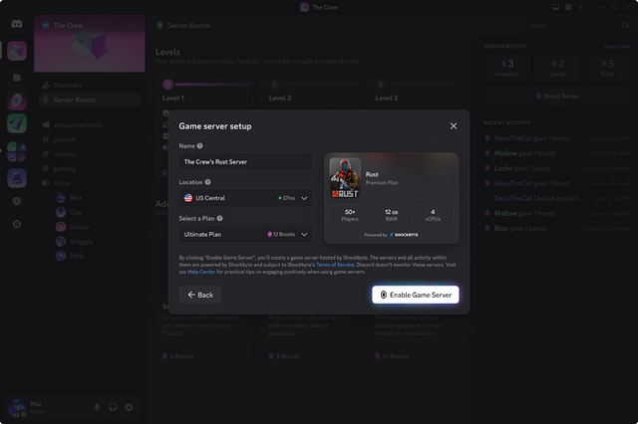Close the Game server setup dialog
This screenshot has height=424, width=638.
tap(454, 126)
